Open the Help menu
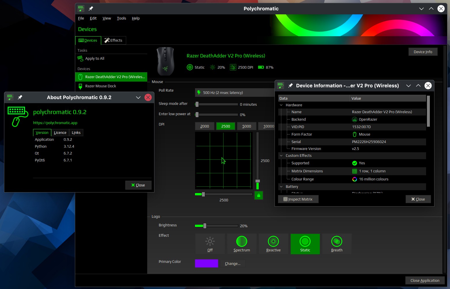450x289 pixels. point(136,18)
